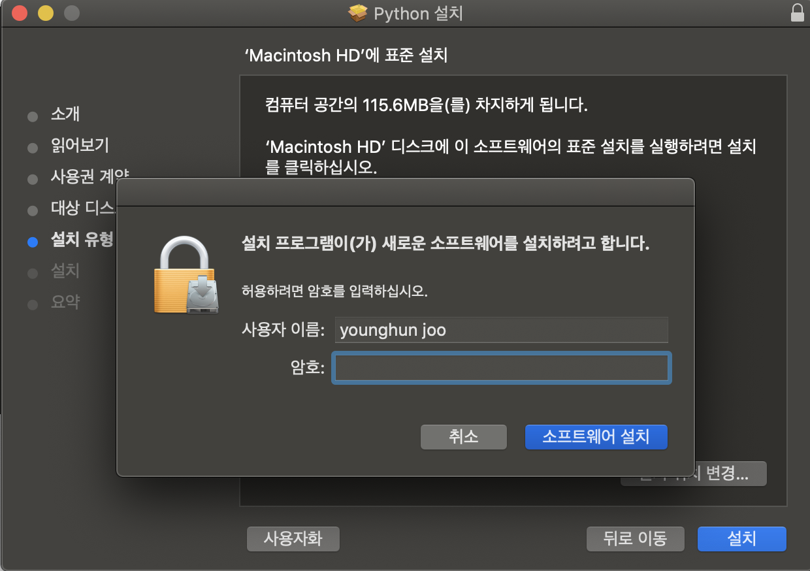Click the 요약 step bullet

pos(33,305)
